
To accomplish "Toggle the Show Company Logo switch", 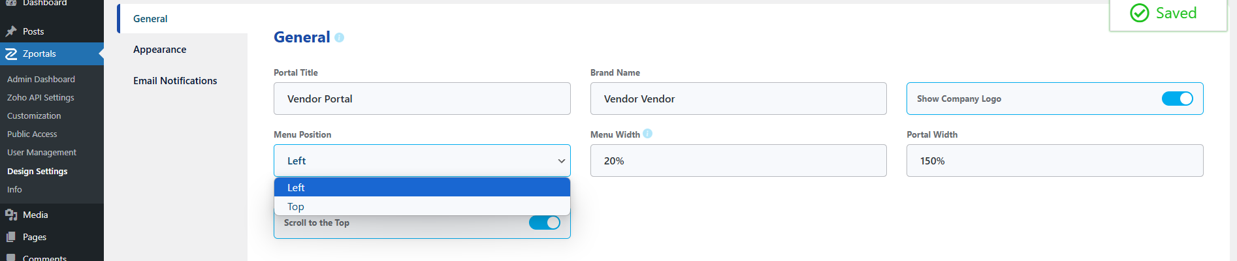I will coord(1177,99).
